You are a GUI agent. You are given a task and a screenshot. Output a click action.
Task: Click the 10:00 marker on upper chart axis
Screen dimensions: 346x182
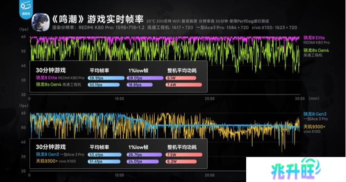119,98
